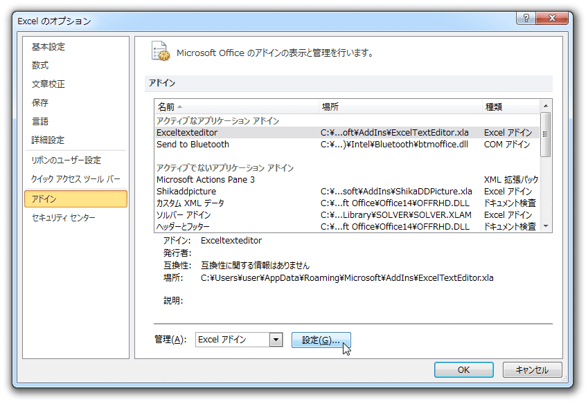Select the アドイン category

pos(75,199)
